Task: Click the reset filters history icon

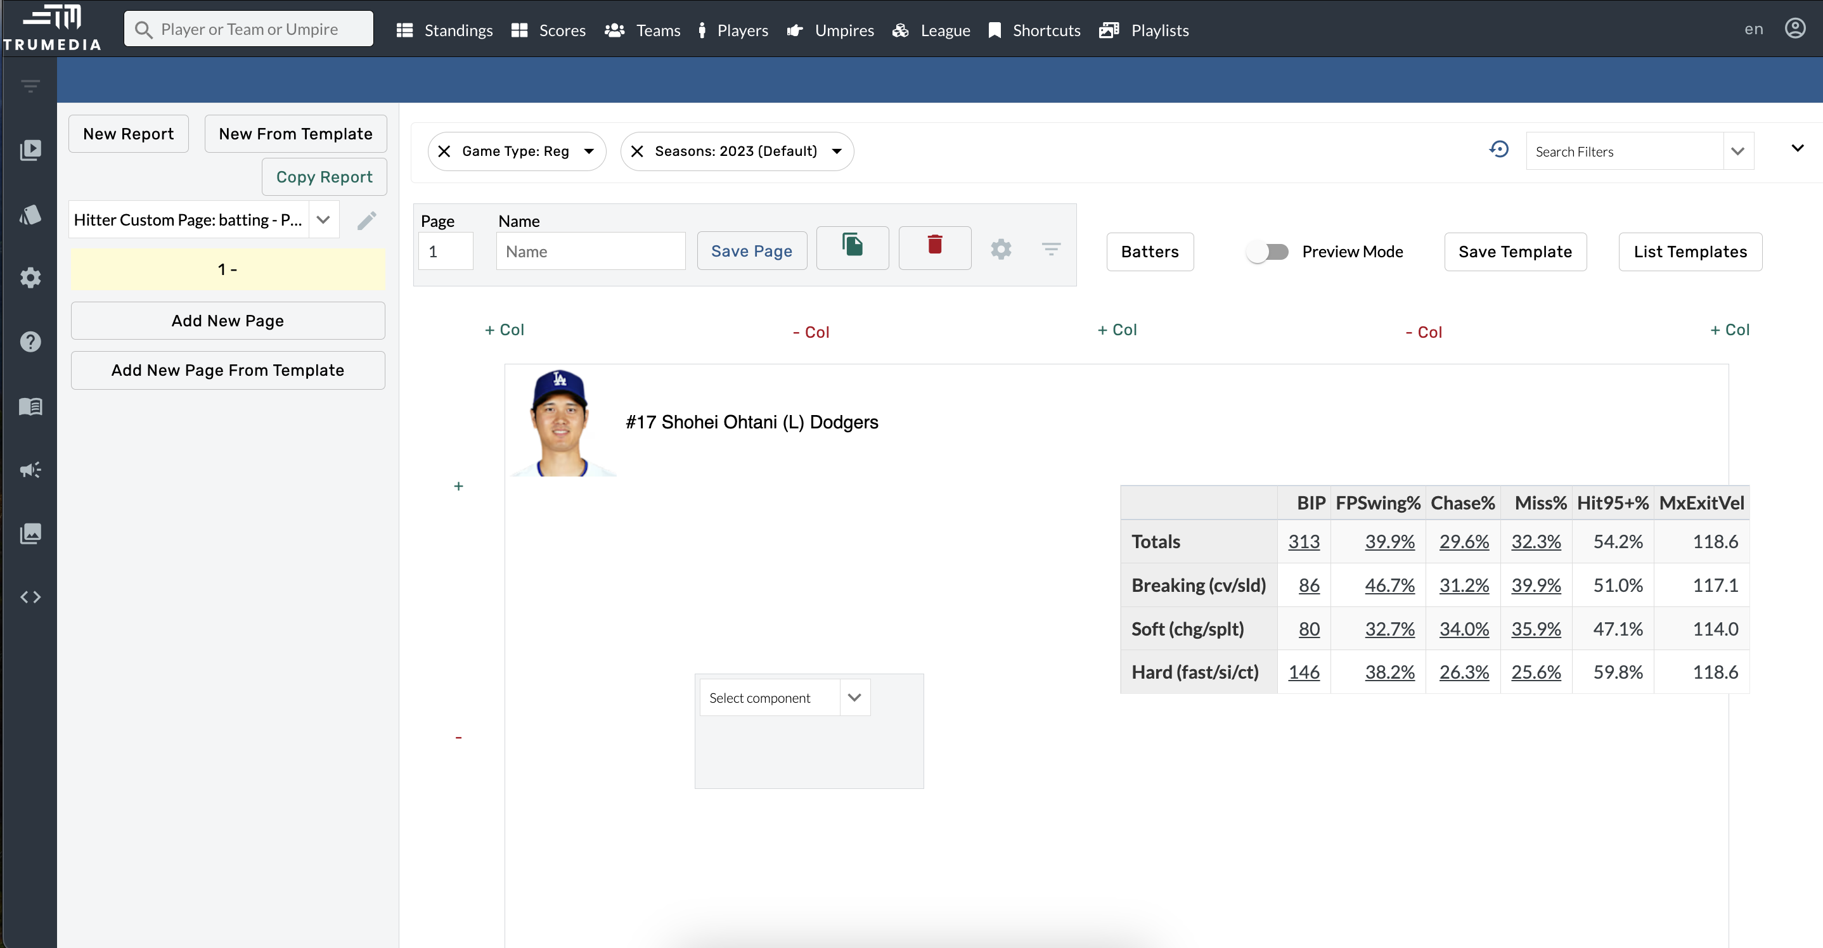Action: point(1498,150)
